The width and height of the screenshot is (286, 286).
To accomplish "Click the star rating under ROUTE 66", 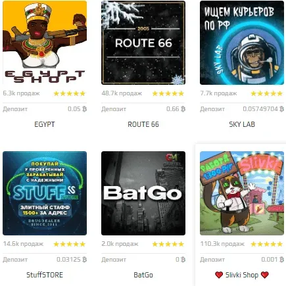I will (x=168, y=93).
